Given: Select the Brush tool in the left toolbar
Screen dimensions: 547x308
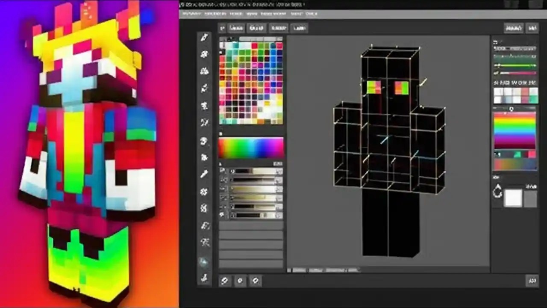Looking at the screenshot, I should tap(204, 55).
